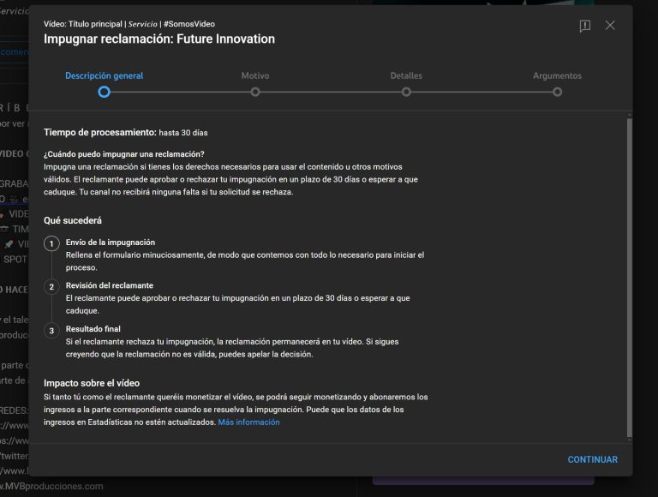Click the step 3 number circle
Image resolution: width=658 pixels, height=497 pixels.
[x=51, y=331]
